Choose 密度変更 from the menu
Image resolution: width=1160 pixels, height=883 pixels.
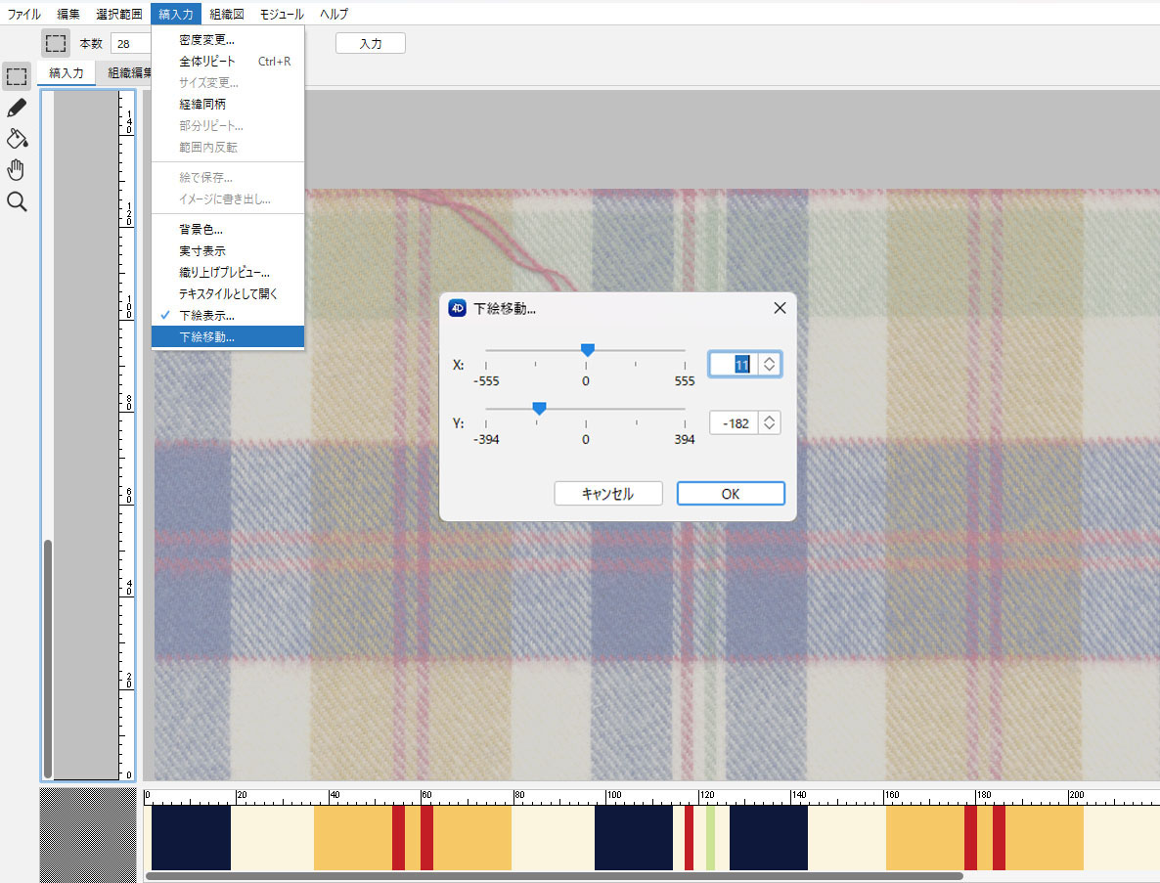click(206, 40)
